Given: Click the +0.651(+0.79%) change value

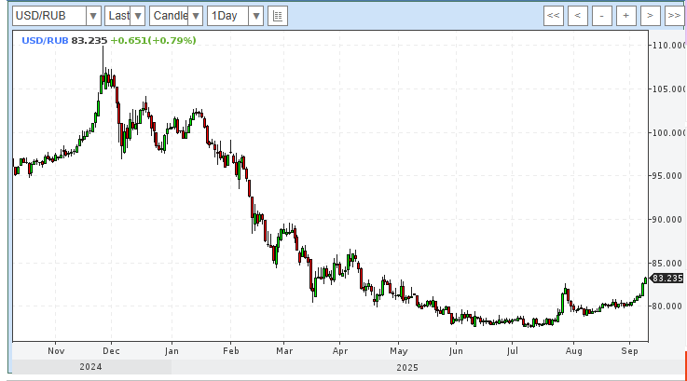Looking at the screenshot, I should click(x=154, y=41).
